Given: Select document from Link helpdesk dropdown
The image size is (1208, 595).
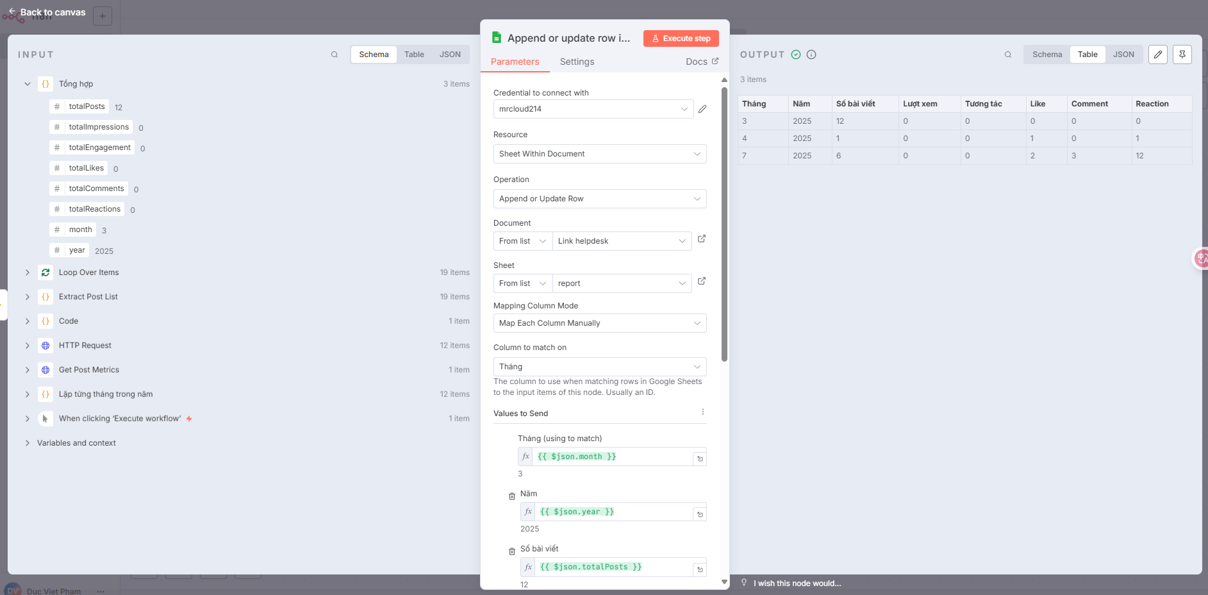Looking at the screenshot, I should point(622,241).
